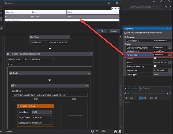173x134 pixels.
Task: Click the For Each Row activity icon
Action: [8, 54]
